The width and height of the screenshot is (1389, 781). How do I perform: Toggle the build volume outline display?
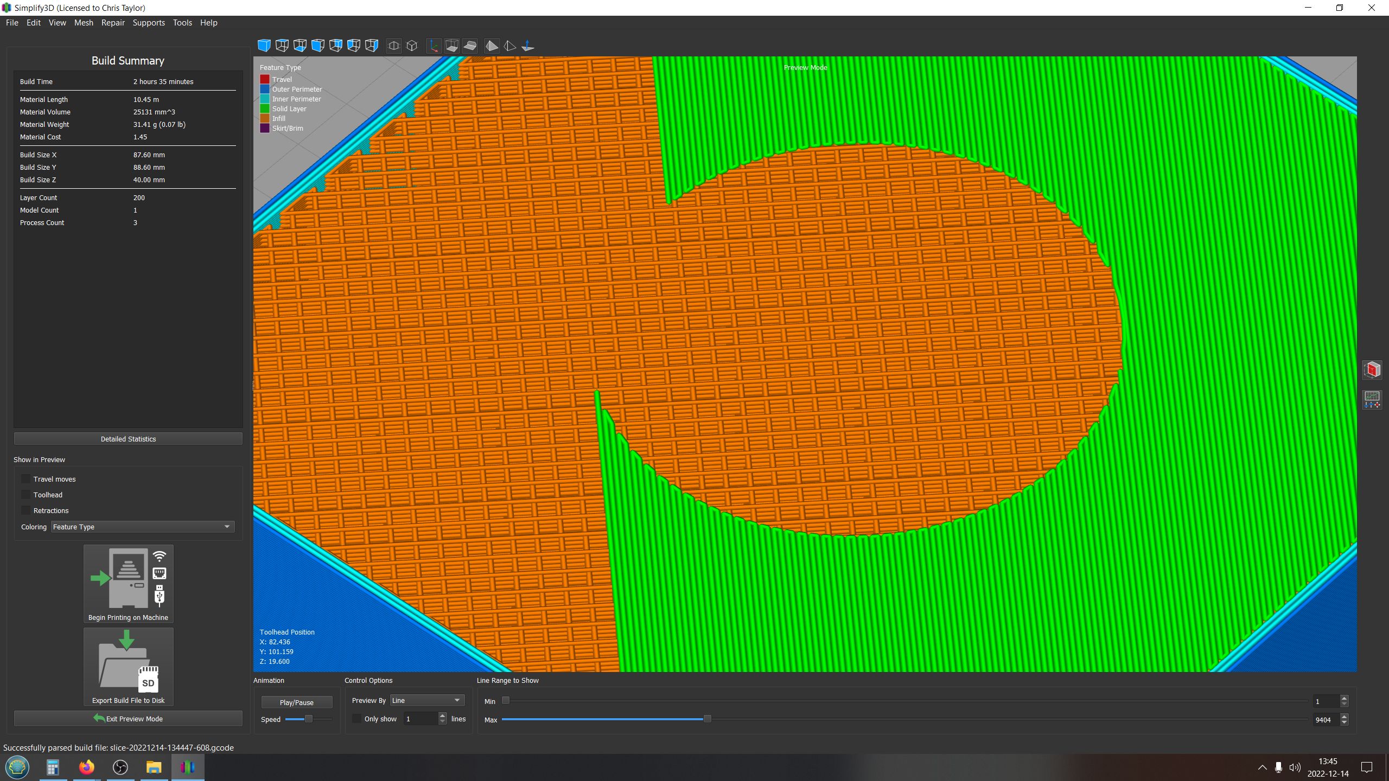click(452, 46)
